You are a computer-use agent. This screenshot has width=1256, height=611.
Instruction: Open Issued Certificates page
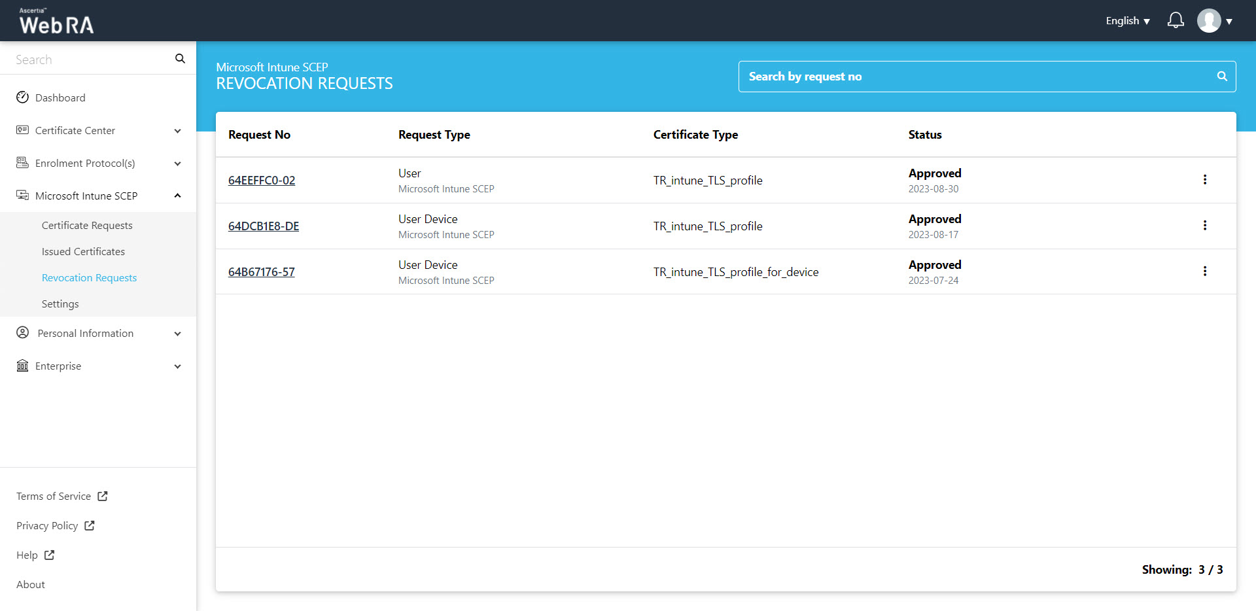click(x=83, y=252)
